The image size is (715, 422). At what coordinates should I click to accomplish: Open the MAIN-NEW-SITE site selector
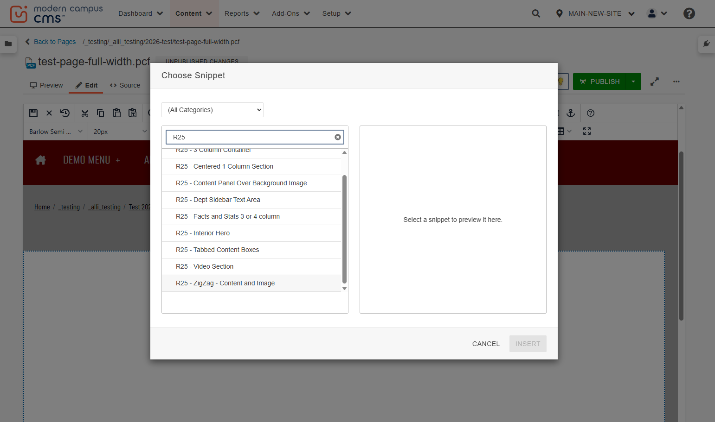pyautogui.click(x=595, y=13)
